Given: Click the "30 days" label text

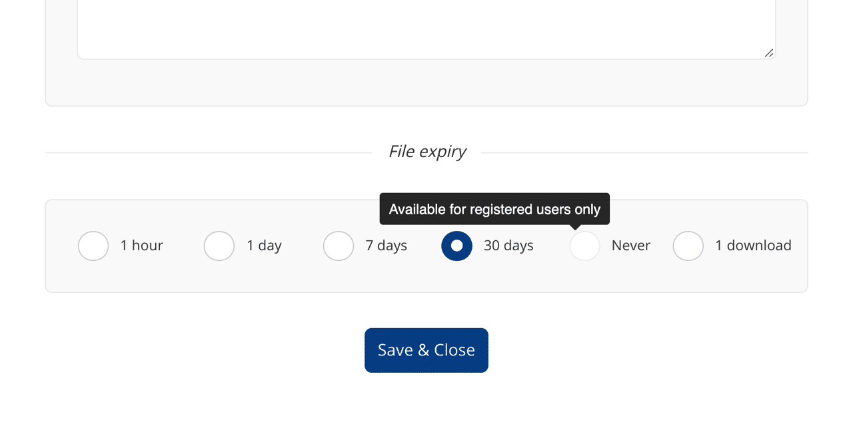Looking at the screenshot, I should coord(508,246).
